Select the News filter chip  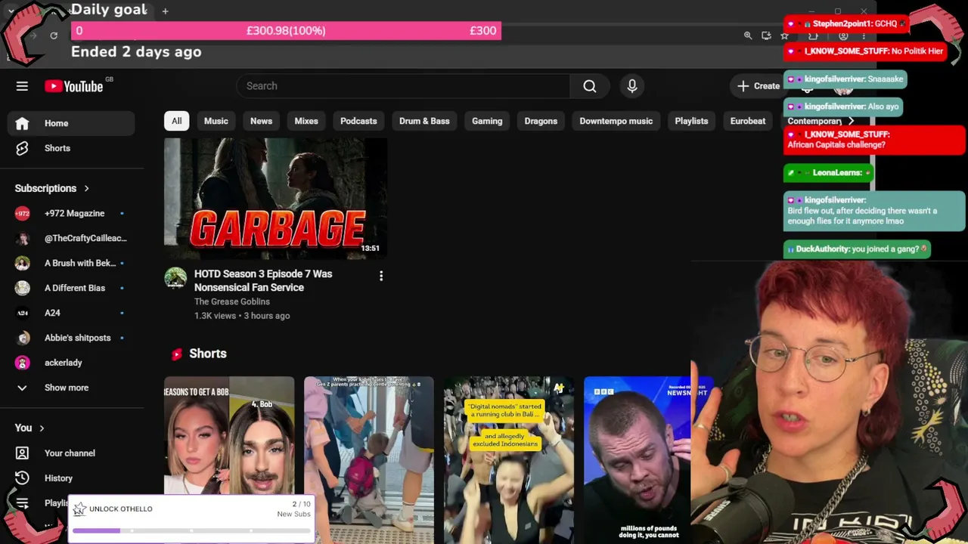coord(261,121)
